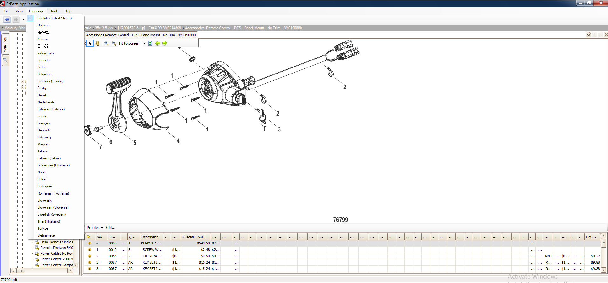This screenshot has height=283, width=608.
Task: Click the [1Q001572 & Up] breadcrumb link
Action: click(x=149, y=28)
